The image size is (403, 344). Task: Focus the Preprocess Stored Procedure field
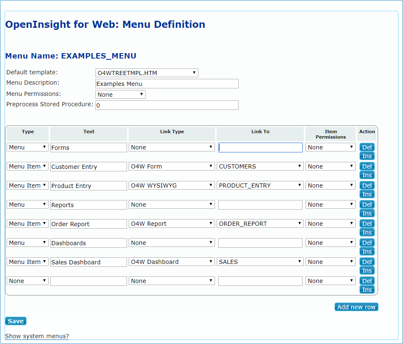coord(167,105)
